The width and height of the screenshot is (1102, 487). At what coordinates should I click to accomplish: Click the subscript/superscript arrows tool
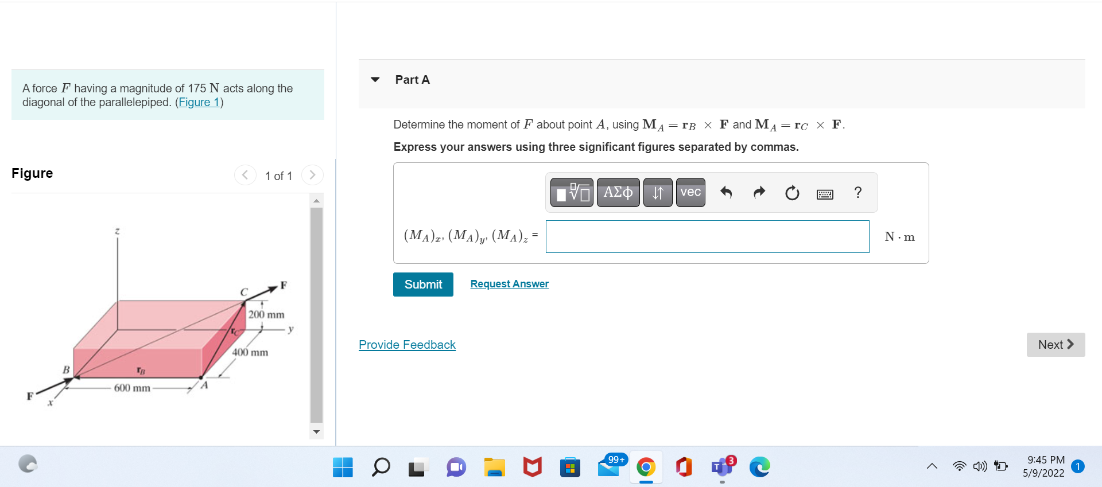coord(658,192)
